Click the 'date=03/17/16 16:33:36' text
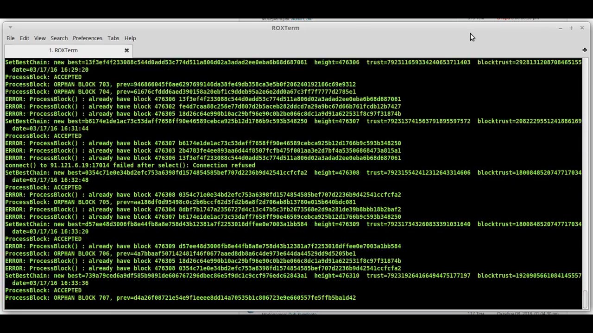Viewport: 593px width, 333px height. coord(50,283)
